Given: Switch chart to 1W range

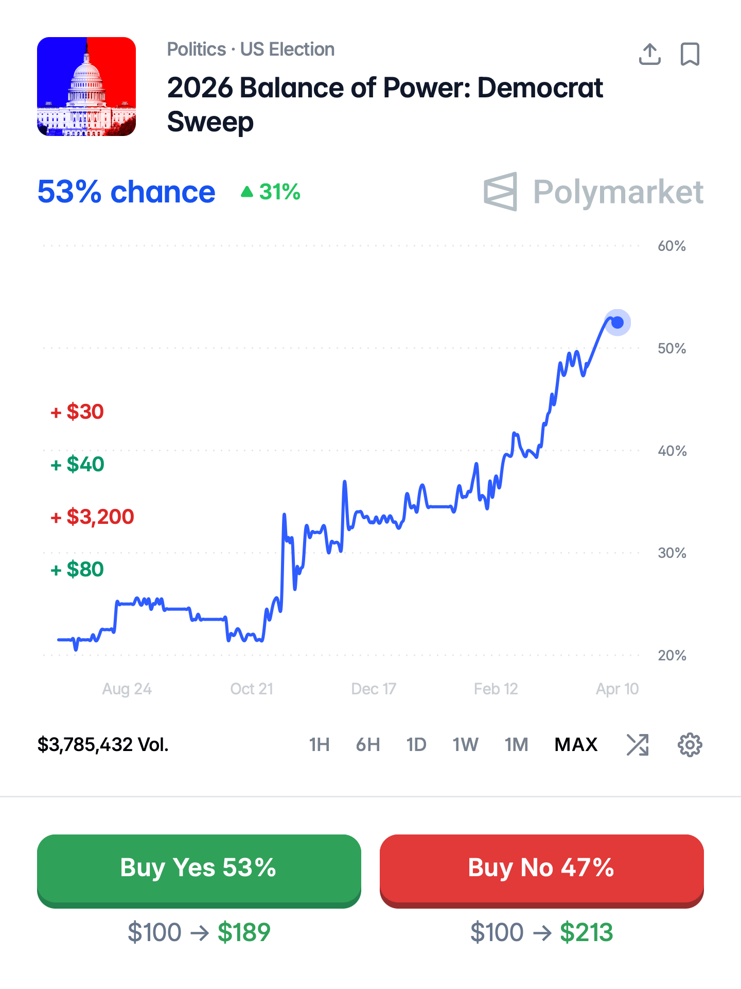Looking at the screenshot, I should [465, 745].
